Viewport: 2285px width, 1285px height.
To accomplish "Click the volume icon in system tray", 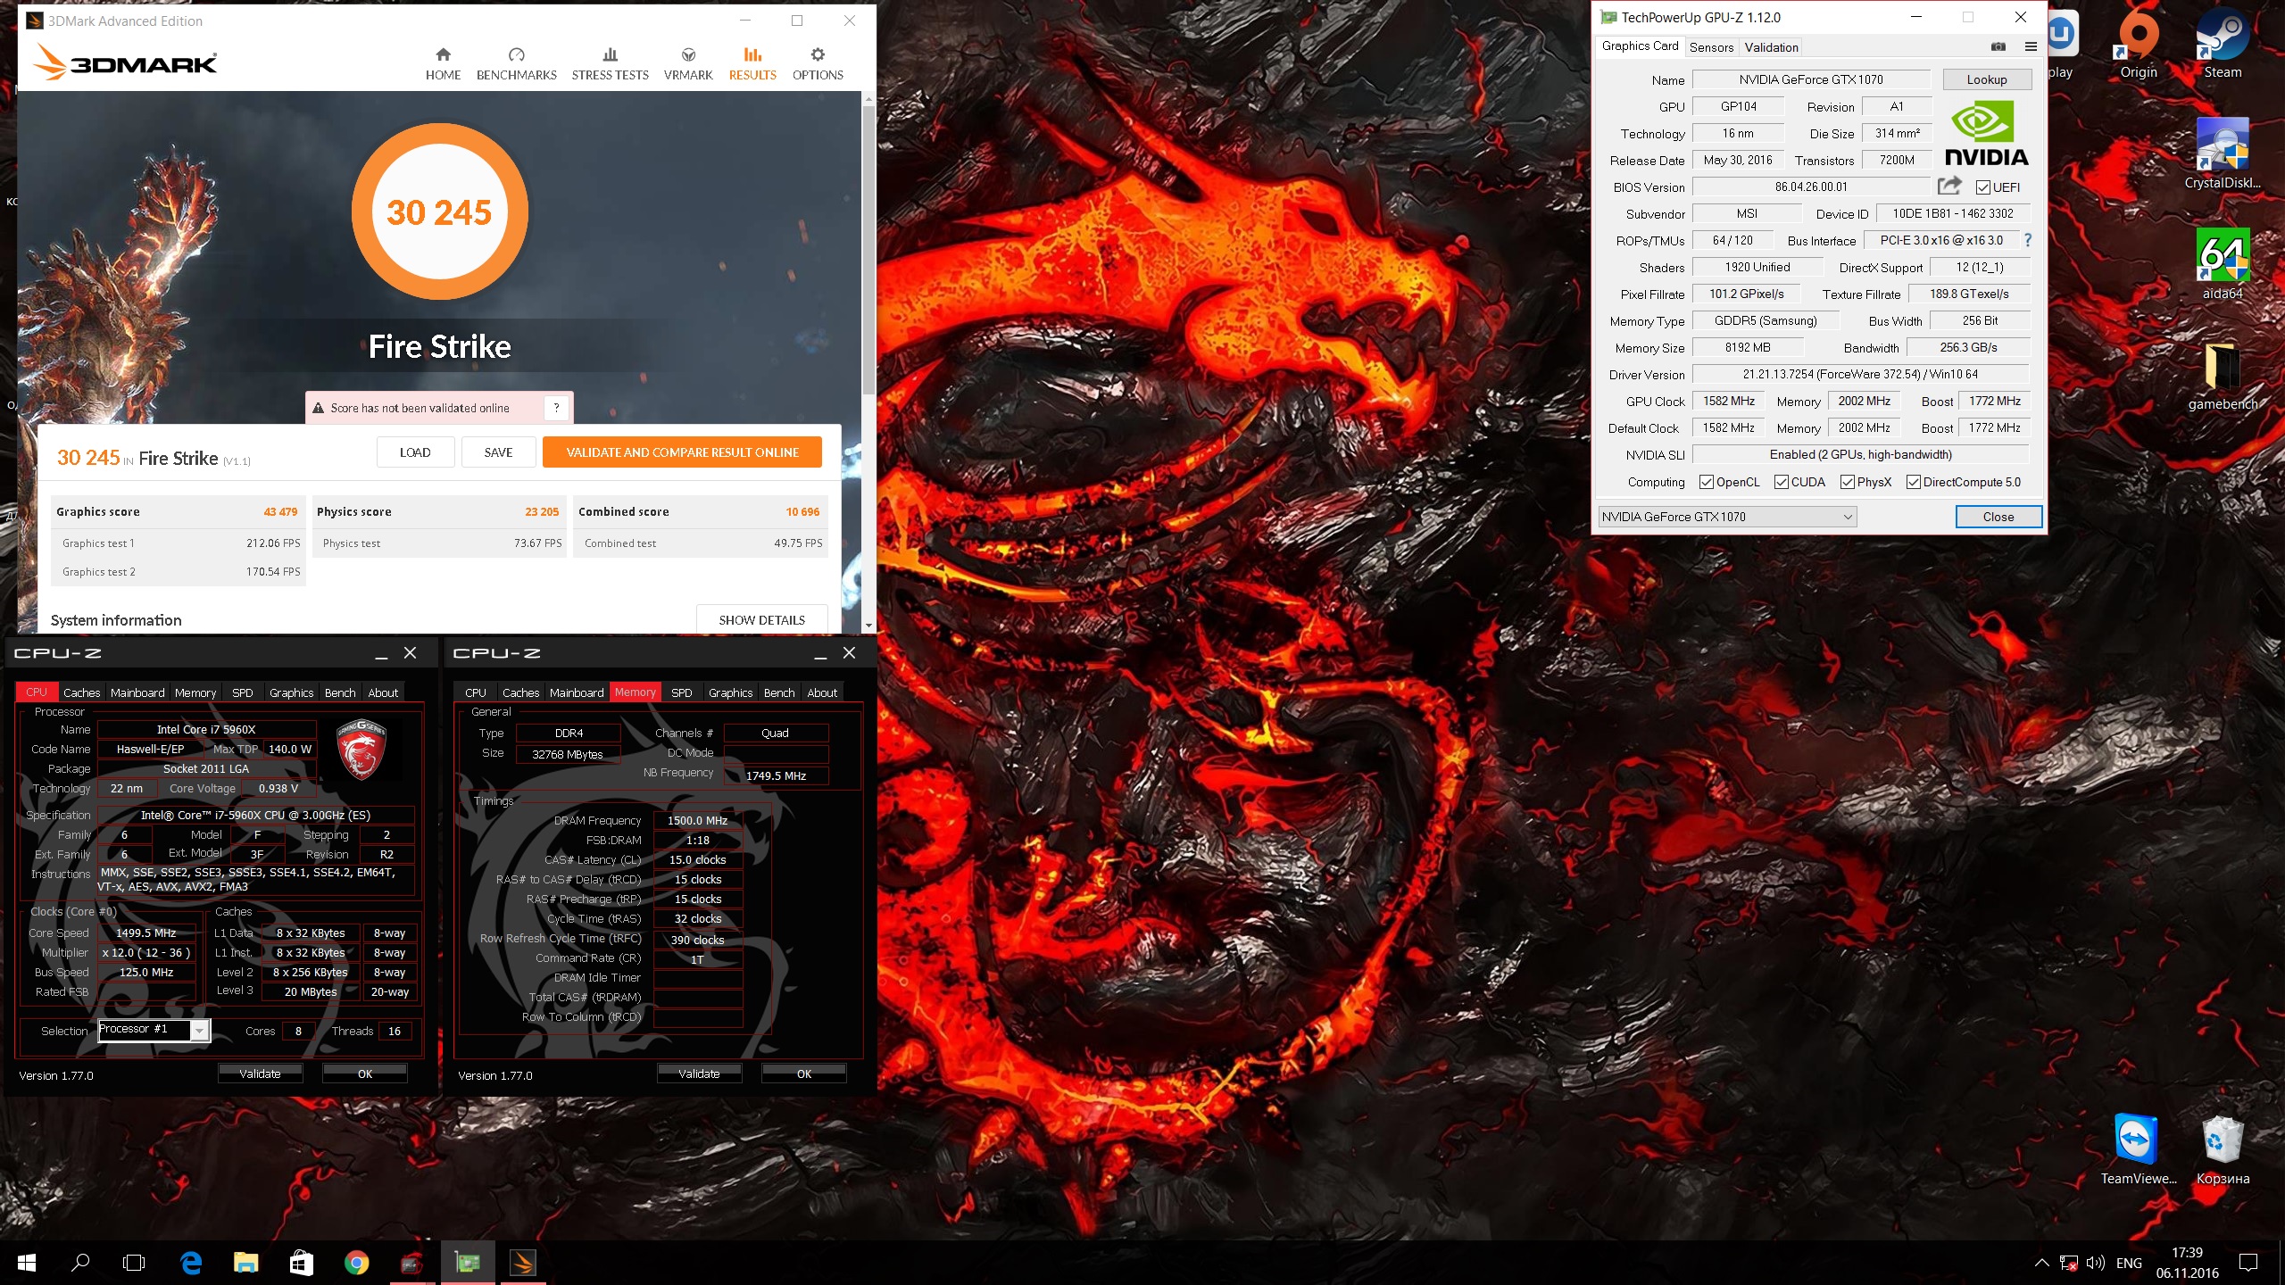I will (x=2096, y=1263).
